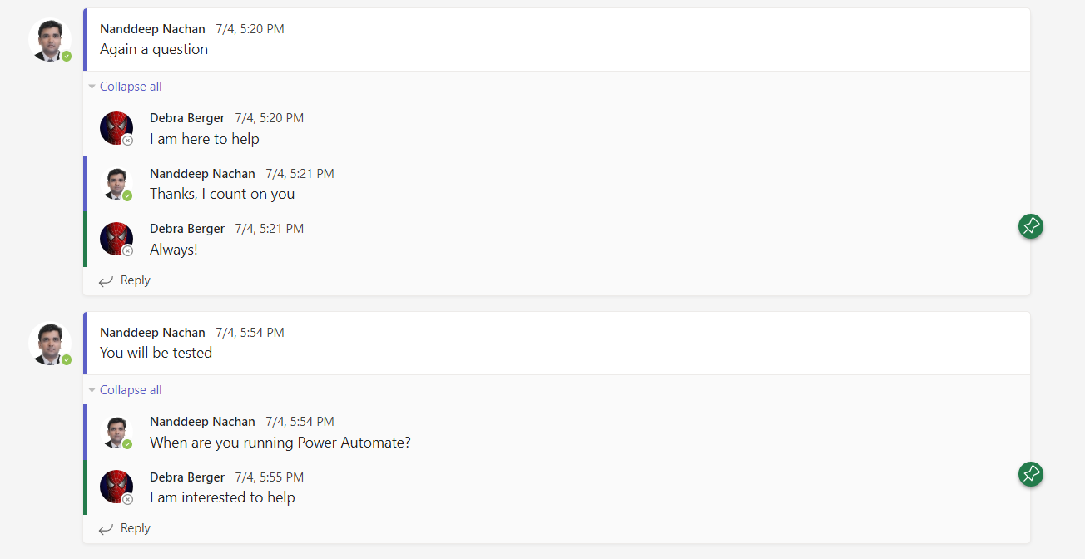This screenshot has width=1085, height=559.
Task: Click pin icon beside the "Always!" reply
Action: 1030,226
